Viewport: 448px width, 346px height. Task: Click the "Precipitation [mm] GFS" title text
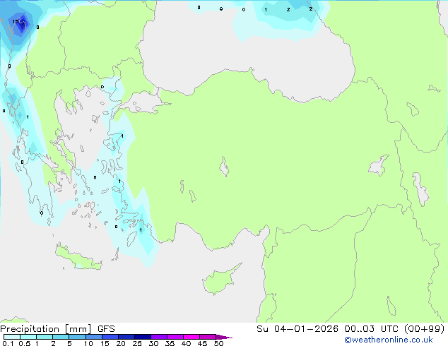(x=57, y=329)
